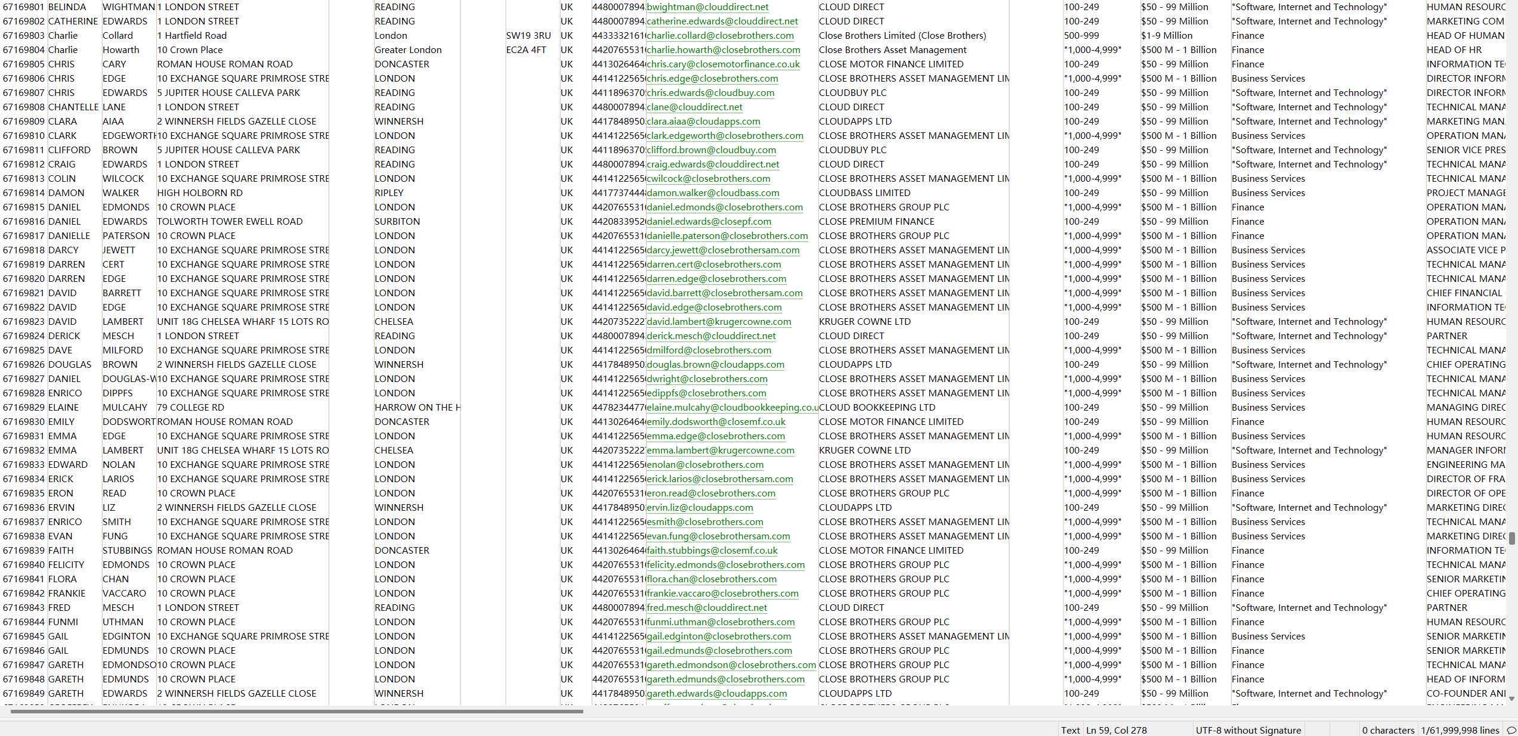The width and height of the screenshot is (1518, 736).
Task: Select the ID cell 67169849
Action: 24,694
